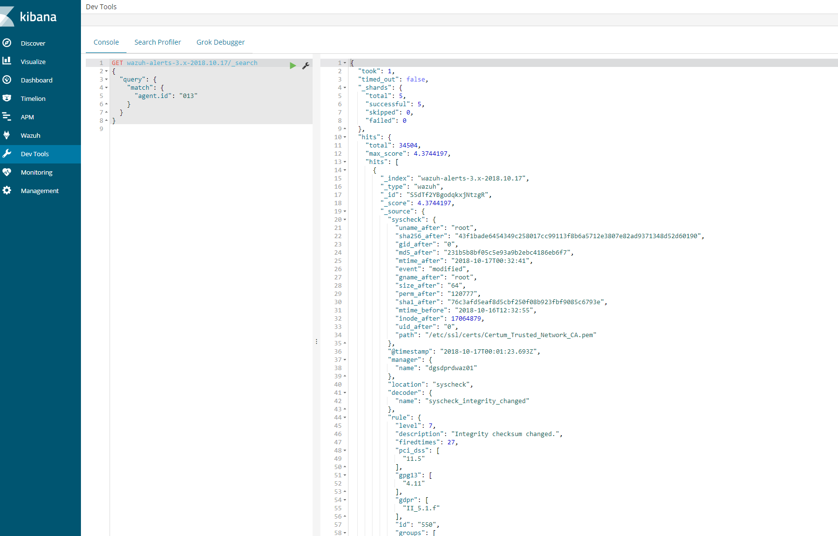This screenshot has width=838, height=536.
Task: Open the wrench settings menu for the request
Action: [x=306, y=65]
